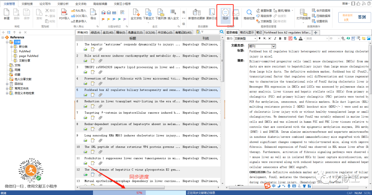Click the list horizontal scrollbar

[x=122, y=187]
